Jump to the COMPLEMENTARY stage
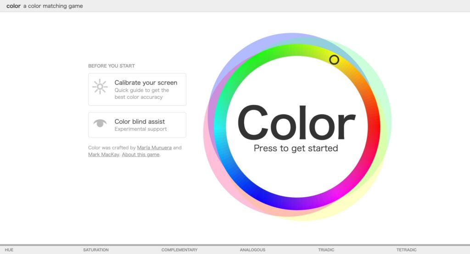 point(179,250)
